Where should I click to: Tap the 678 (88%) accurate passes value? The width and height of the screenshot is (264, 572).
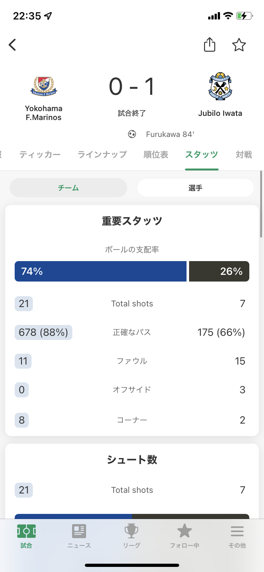click(43, 332)
